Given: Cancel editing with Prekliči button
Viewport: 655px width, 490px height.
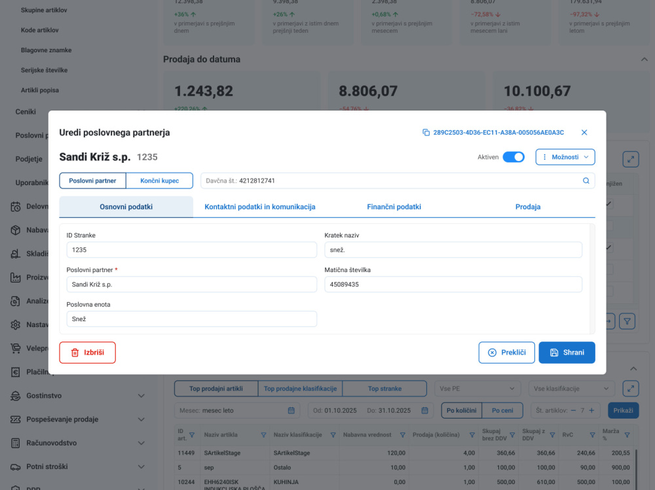Looking at the screenshot, I should [x=506, y=353].
